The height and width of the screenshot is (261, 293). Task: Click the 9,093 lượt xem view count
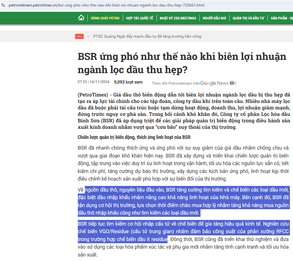click(x=128, y=82)
